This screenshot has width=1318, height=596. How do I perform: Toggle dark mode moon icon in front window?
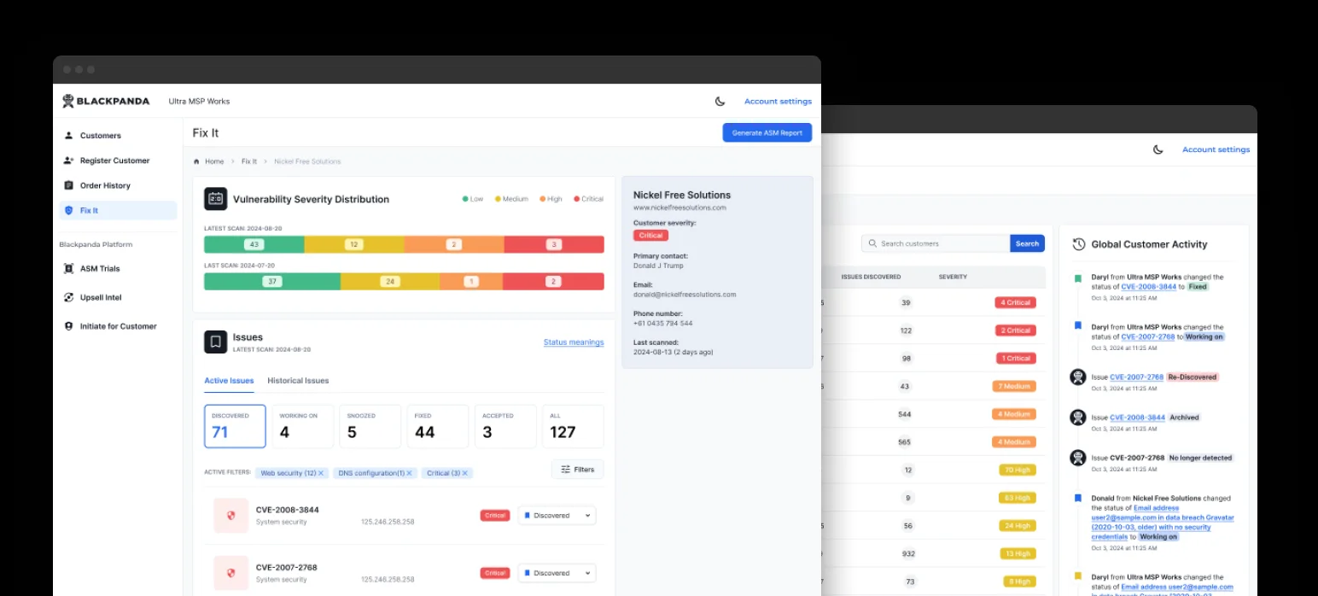point(720,101)
